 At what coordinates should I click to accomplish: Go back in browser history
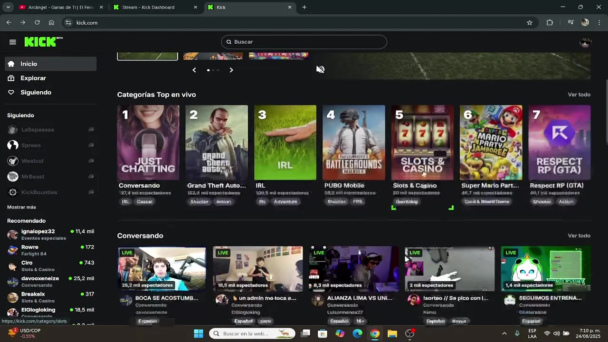point(9,22)
